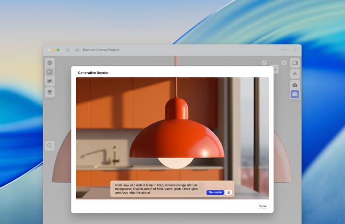Screen dimensions: 345x224
Task: Click the save icon beside Generate
Action: (x=229, y=192)
